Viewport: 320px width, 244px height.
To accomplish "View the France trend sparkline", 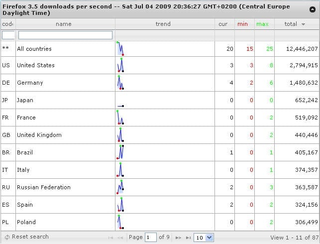I will 120,118.
